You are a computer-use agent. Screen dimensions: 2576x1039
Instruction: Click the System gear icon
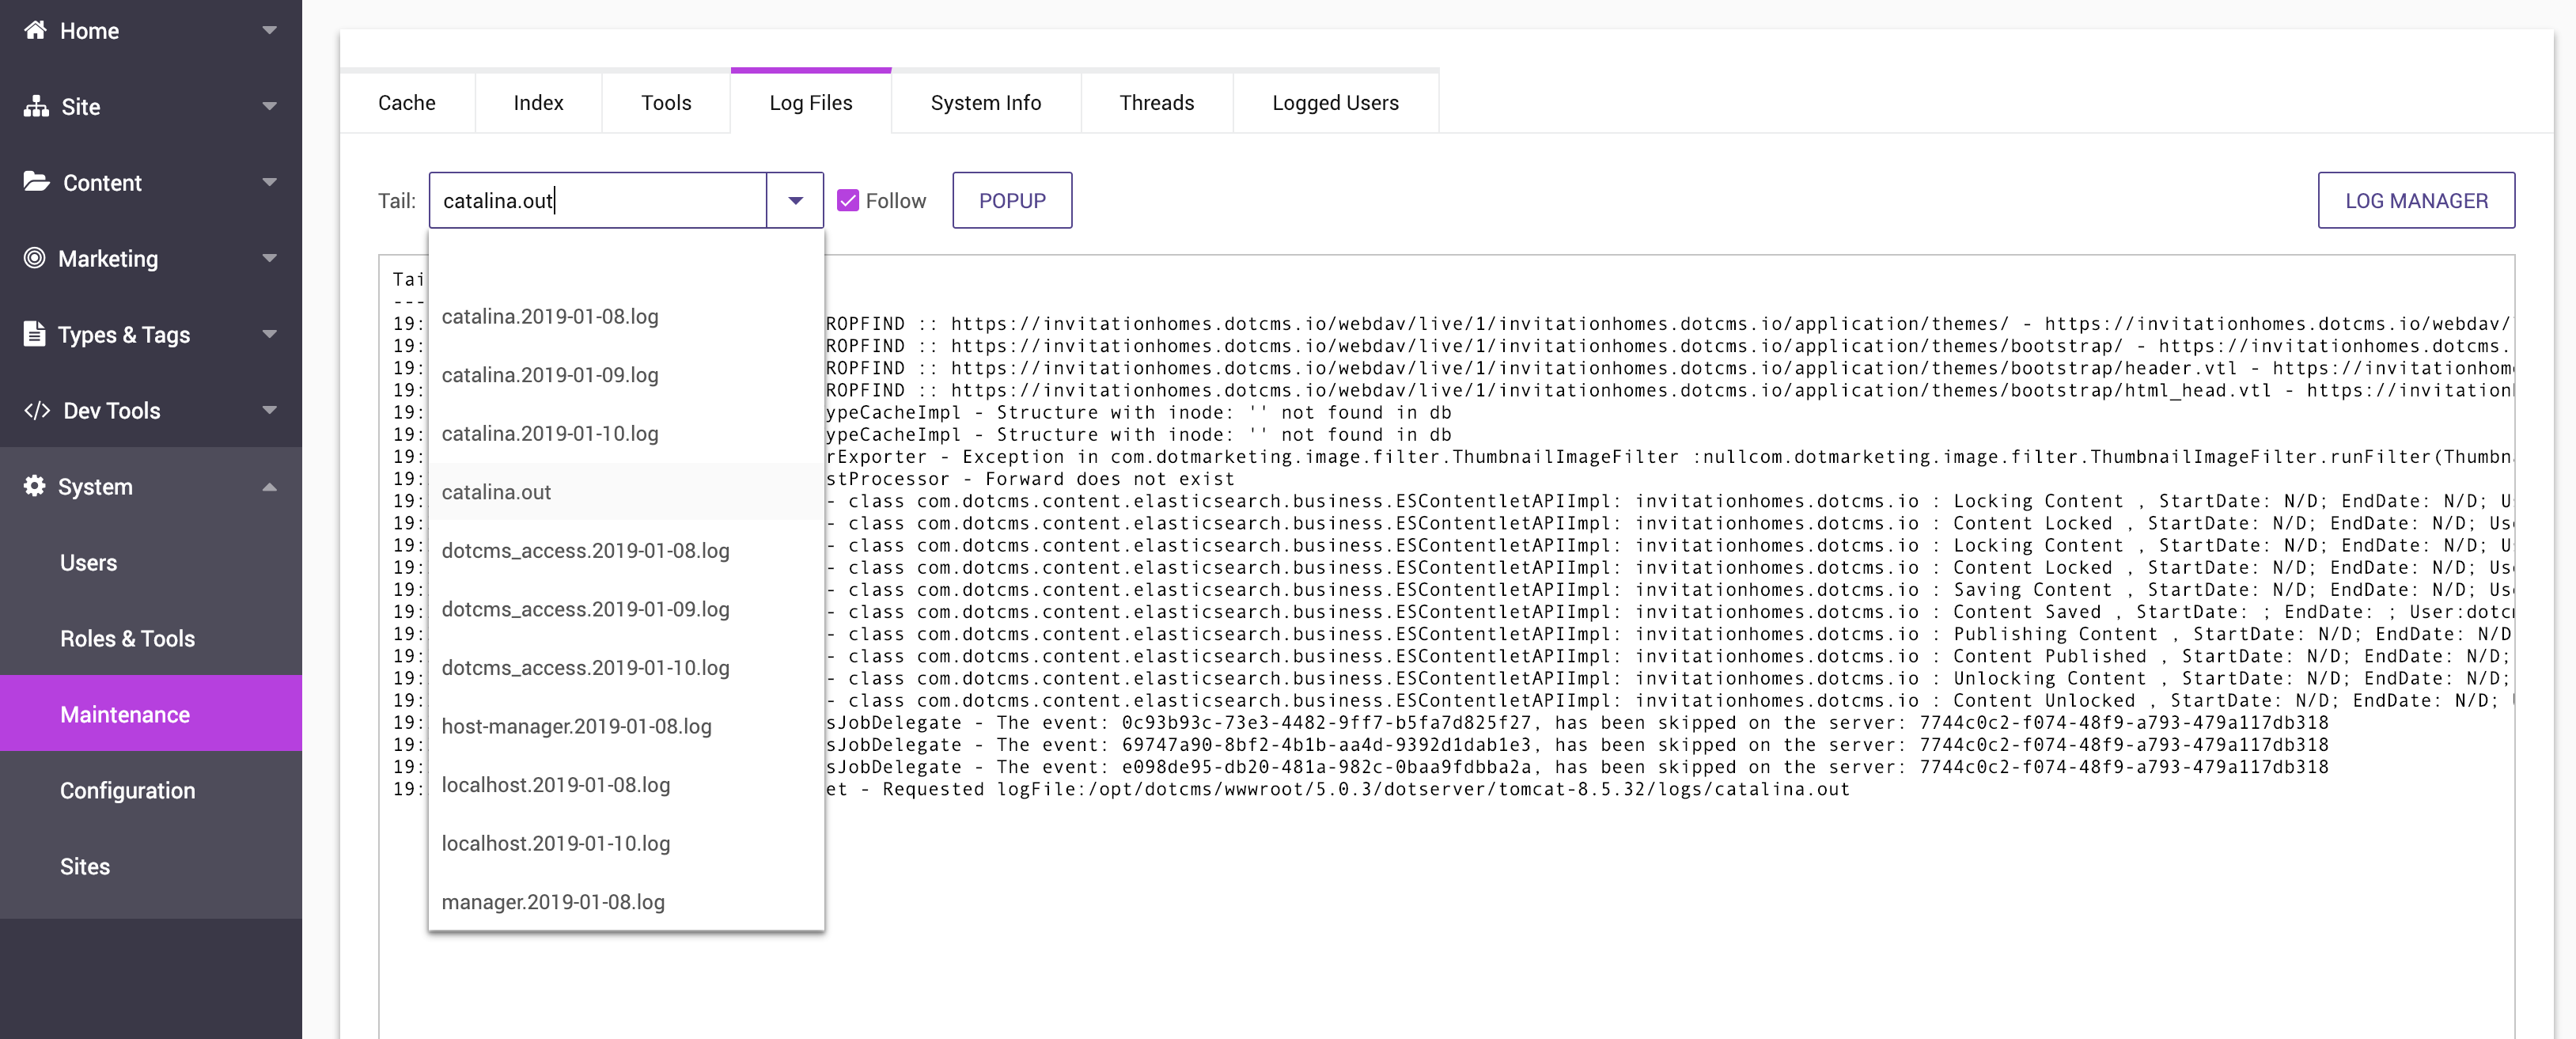pyautogui.click(x=34, y=486)
